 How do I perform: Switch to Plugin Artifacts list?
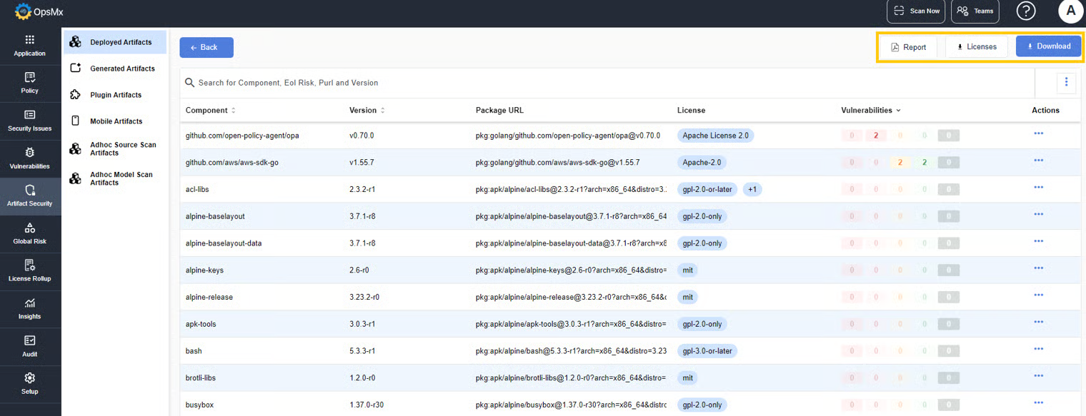[x=116, y=95]
